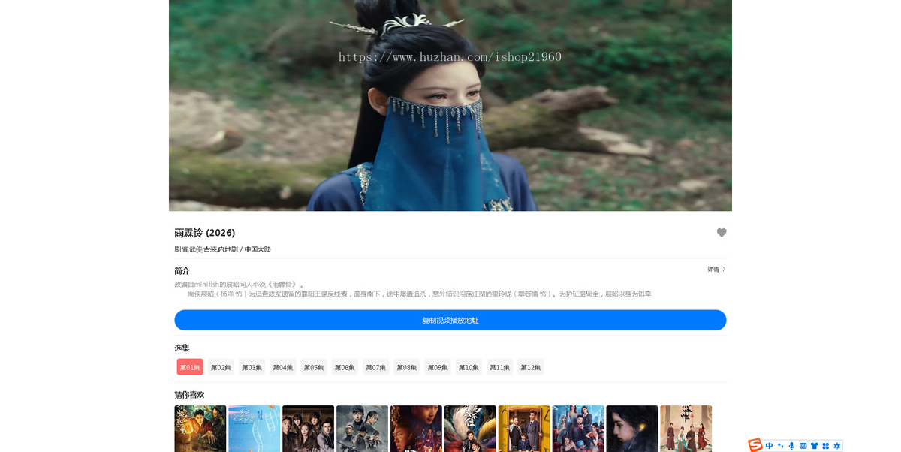The width and height of the screenshot is (901, 452).
Task: Open the yellow doorway poster recommendation
Action: point(524,429)
